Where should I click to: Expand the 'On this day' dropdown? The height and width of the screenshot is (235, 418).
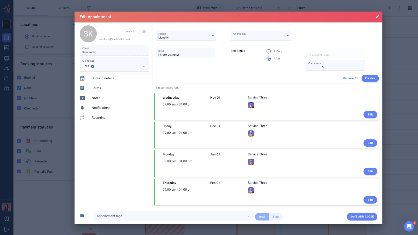point(260,36)
